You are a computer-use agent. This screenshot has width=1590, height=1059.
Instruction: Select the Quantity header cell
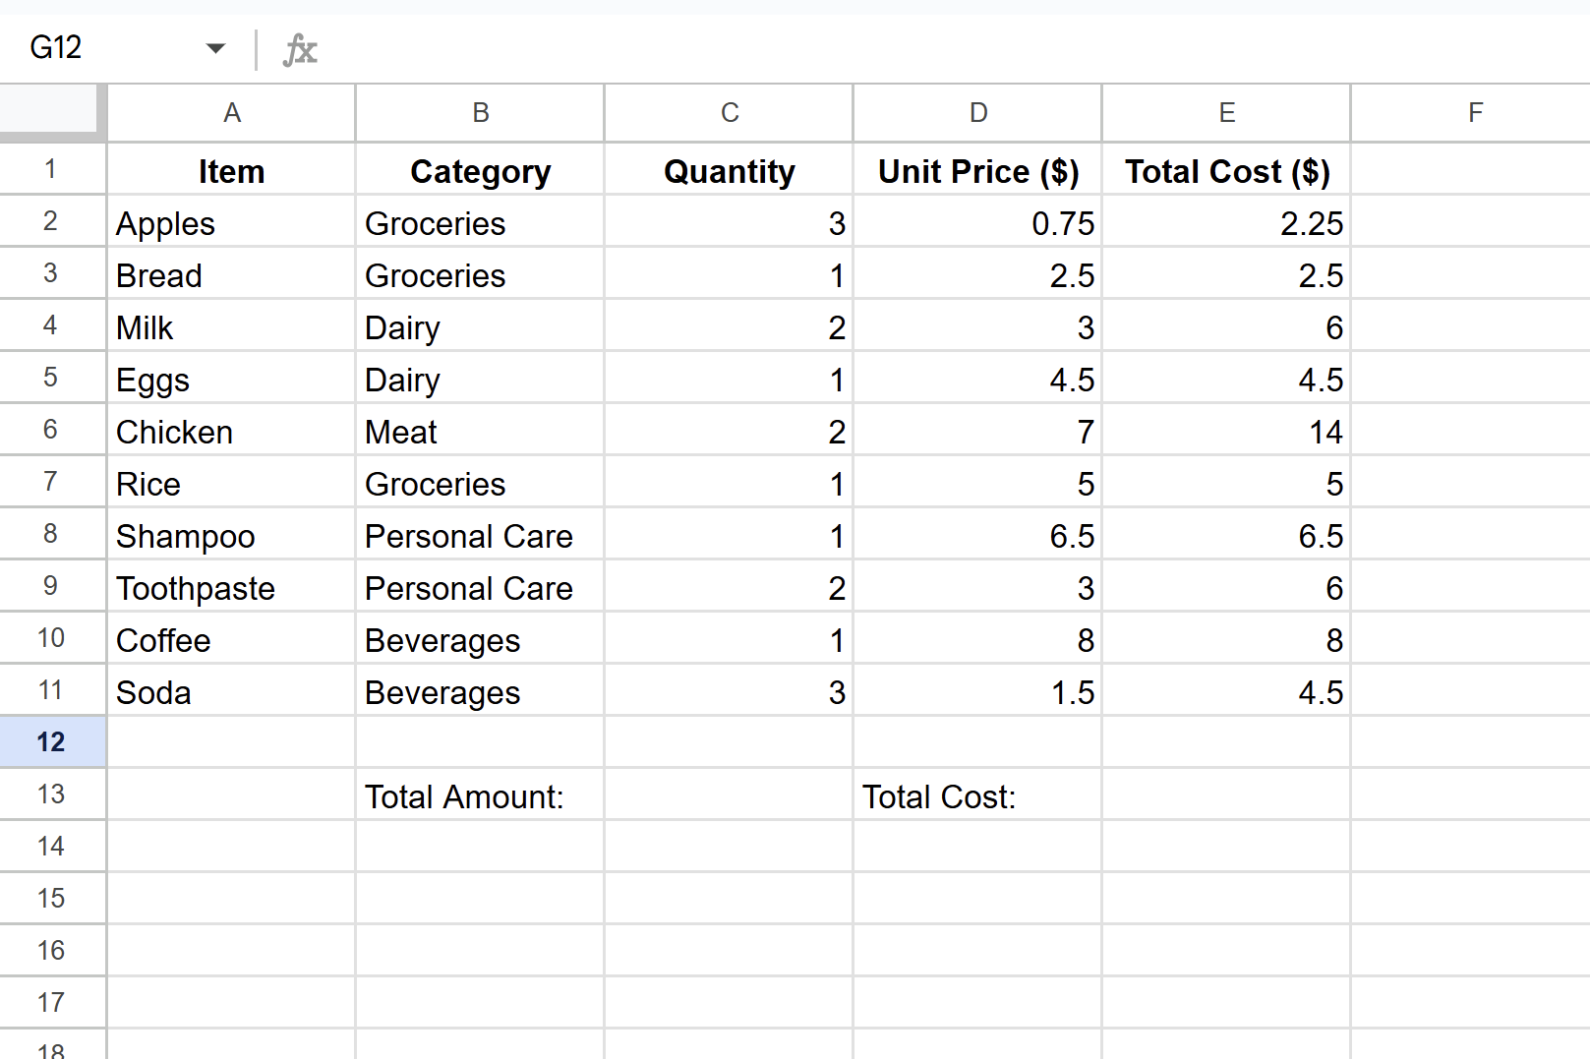point(729,170)
